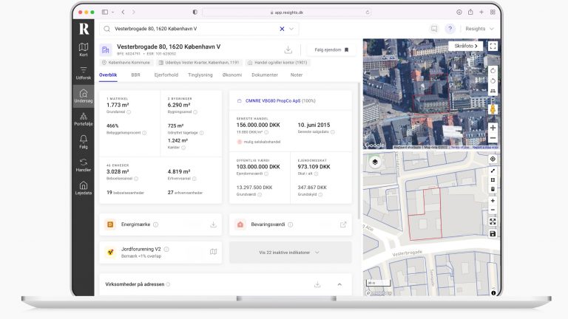
Task: Open Bevaringsværdi external link icon
Action: click(x=342, y=224)
